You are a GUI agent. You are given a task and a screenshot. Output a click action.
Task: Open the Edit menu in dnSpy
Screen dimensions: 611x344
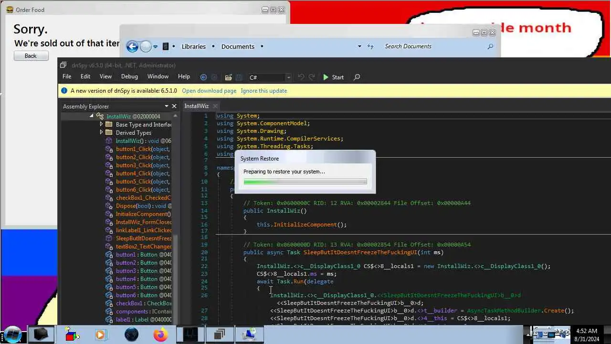pyautogui.click(x=85, y=76)
